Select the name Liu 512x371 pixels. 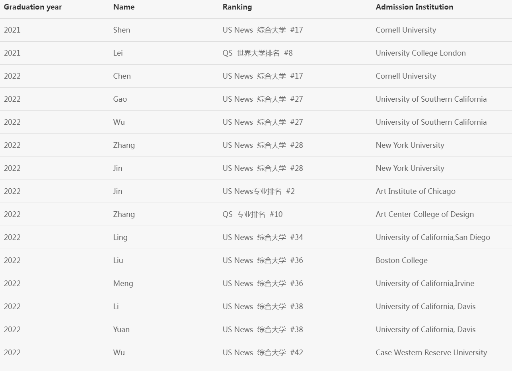point(118,261)
